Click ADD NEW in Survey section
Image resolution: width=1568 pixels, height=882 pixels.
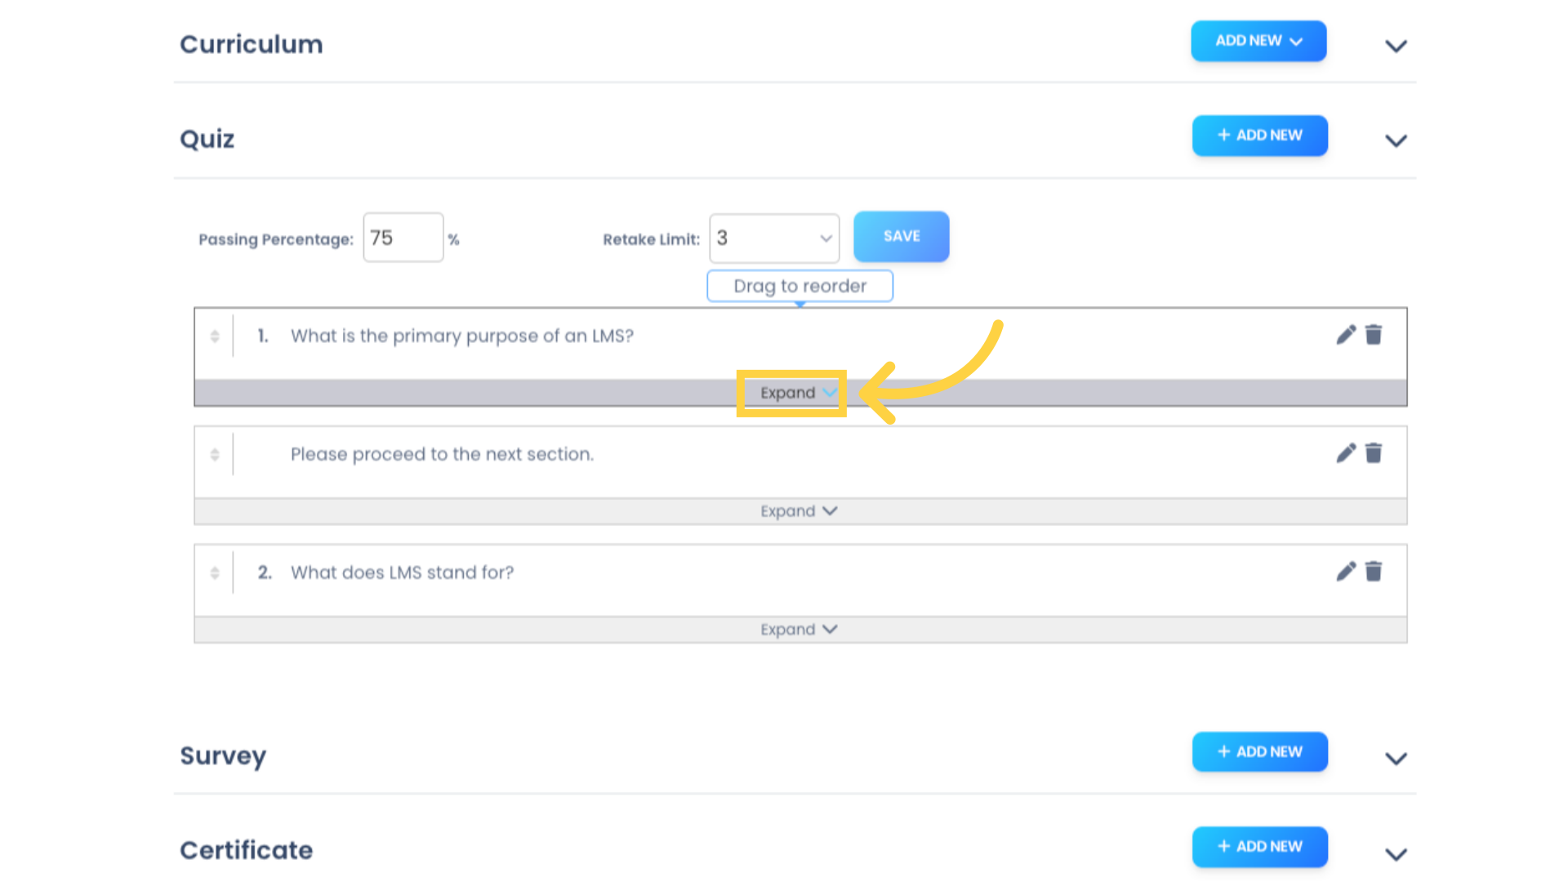pos(1260,751)
